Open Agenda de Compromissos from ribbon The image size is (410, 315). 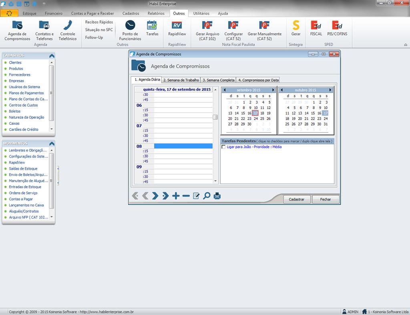(x=17, y=30)
